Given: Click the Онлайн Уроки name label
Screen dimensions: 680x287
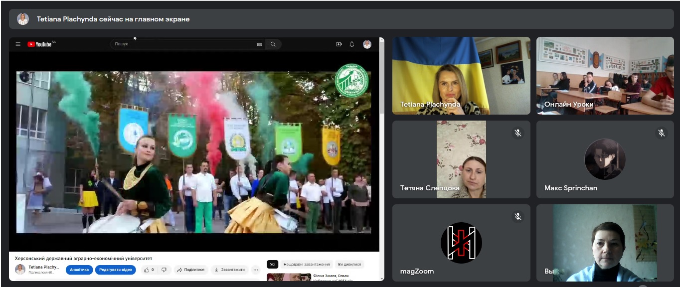Looking at the screenshot, I should click(x=569, y=105).
